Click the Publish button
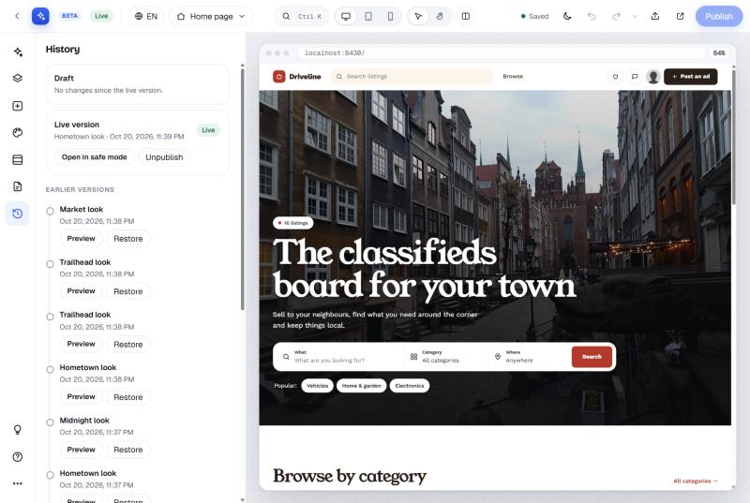 (719, 16)
